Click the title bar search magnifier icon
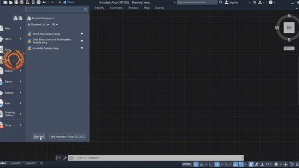The height and width of the screenshot is (168, 299). click(x=221, y=2)
